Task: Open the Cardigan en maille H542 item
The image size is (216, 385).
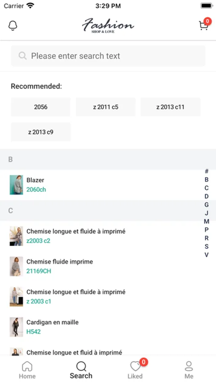Action: click(108, 327)
